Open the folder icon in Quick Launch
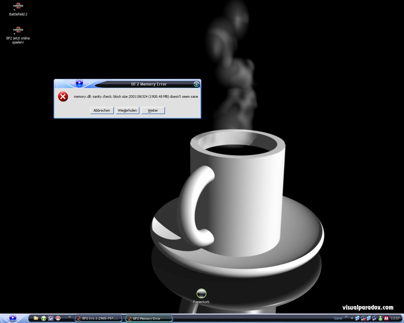The width and height of the screenshot is (404, 323). pyautogui.click(x=36, y=318)
